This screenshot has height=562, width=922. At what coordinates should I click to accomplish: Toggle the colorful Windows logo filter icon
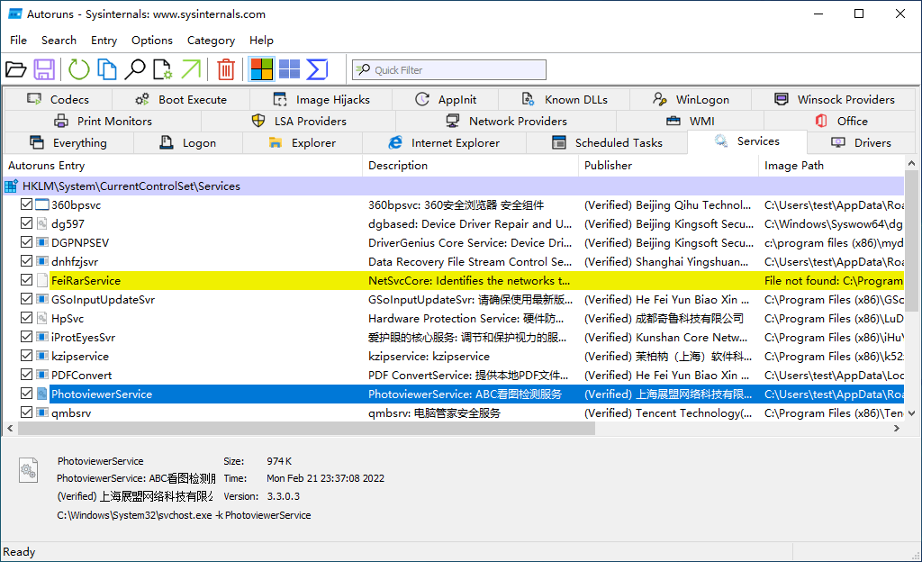(262, 69)
